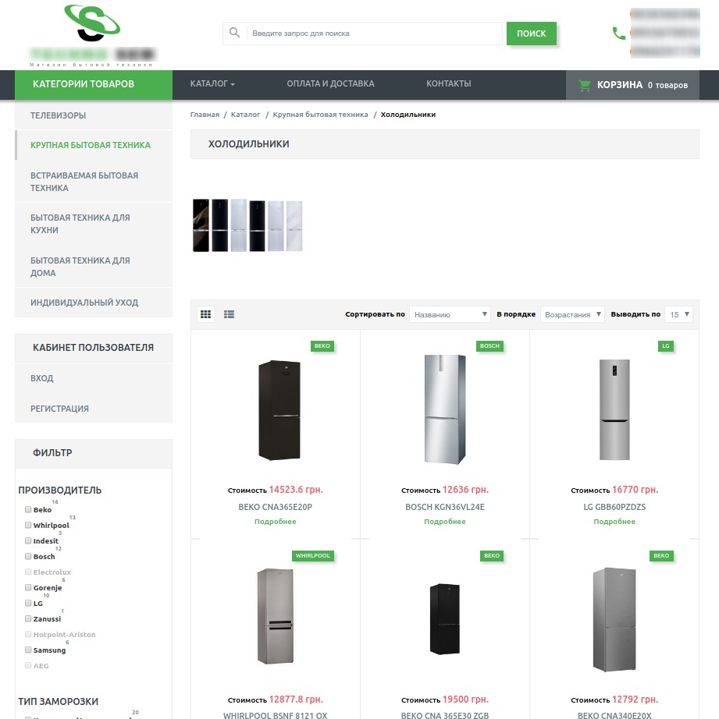Switch to list view layout
The height and width of the screenshot is (719, 719).
(229, 314)
